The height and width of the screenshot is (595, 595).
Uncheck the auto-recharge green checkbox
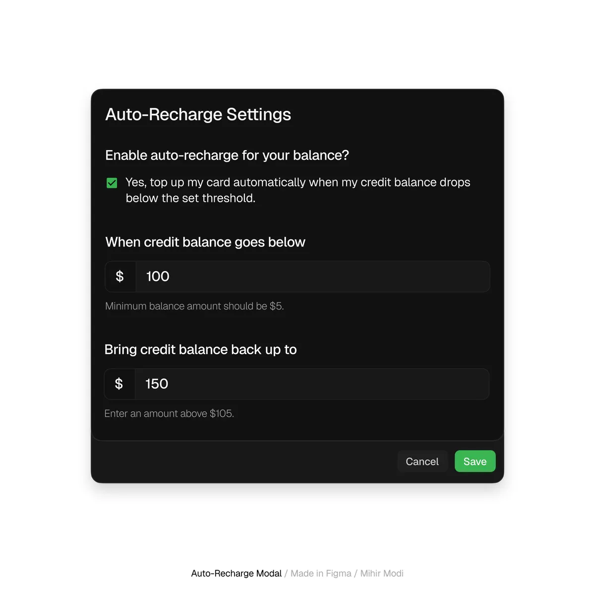[x=112, y=183]
